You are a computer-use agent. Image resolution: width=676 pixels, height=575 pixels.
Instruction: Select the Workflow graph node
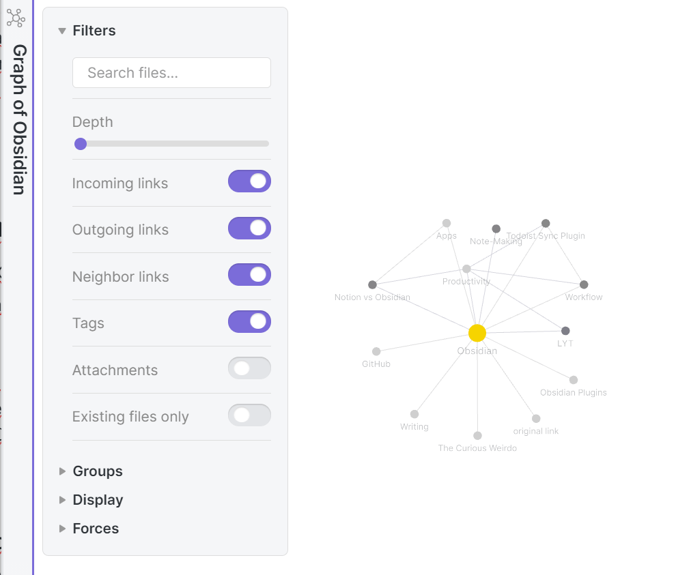point(584,284)
